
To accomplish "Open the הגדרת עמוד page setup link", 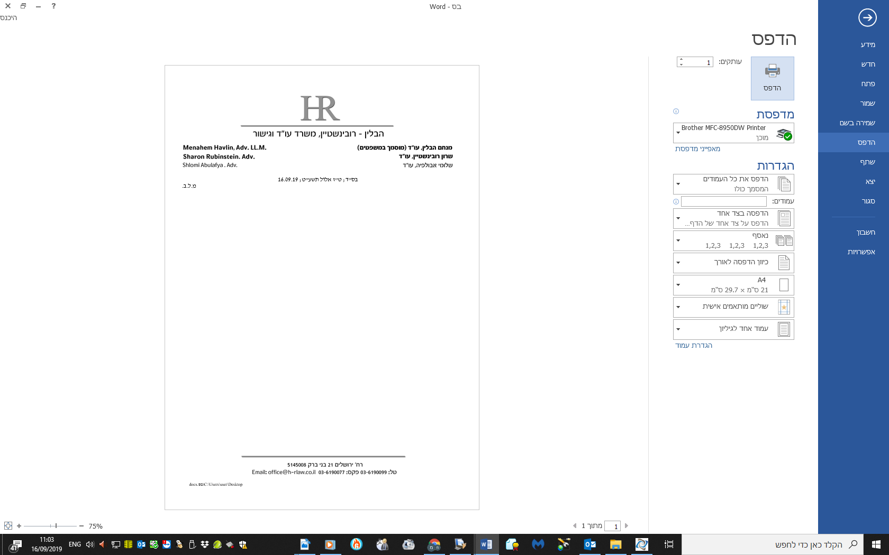I will tap(694, 346).
